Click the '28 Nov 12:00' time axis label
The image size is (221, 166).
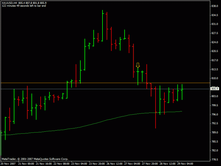click(168, 164)
